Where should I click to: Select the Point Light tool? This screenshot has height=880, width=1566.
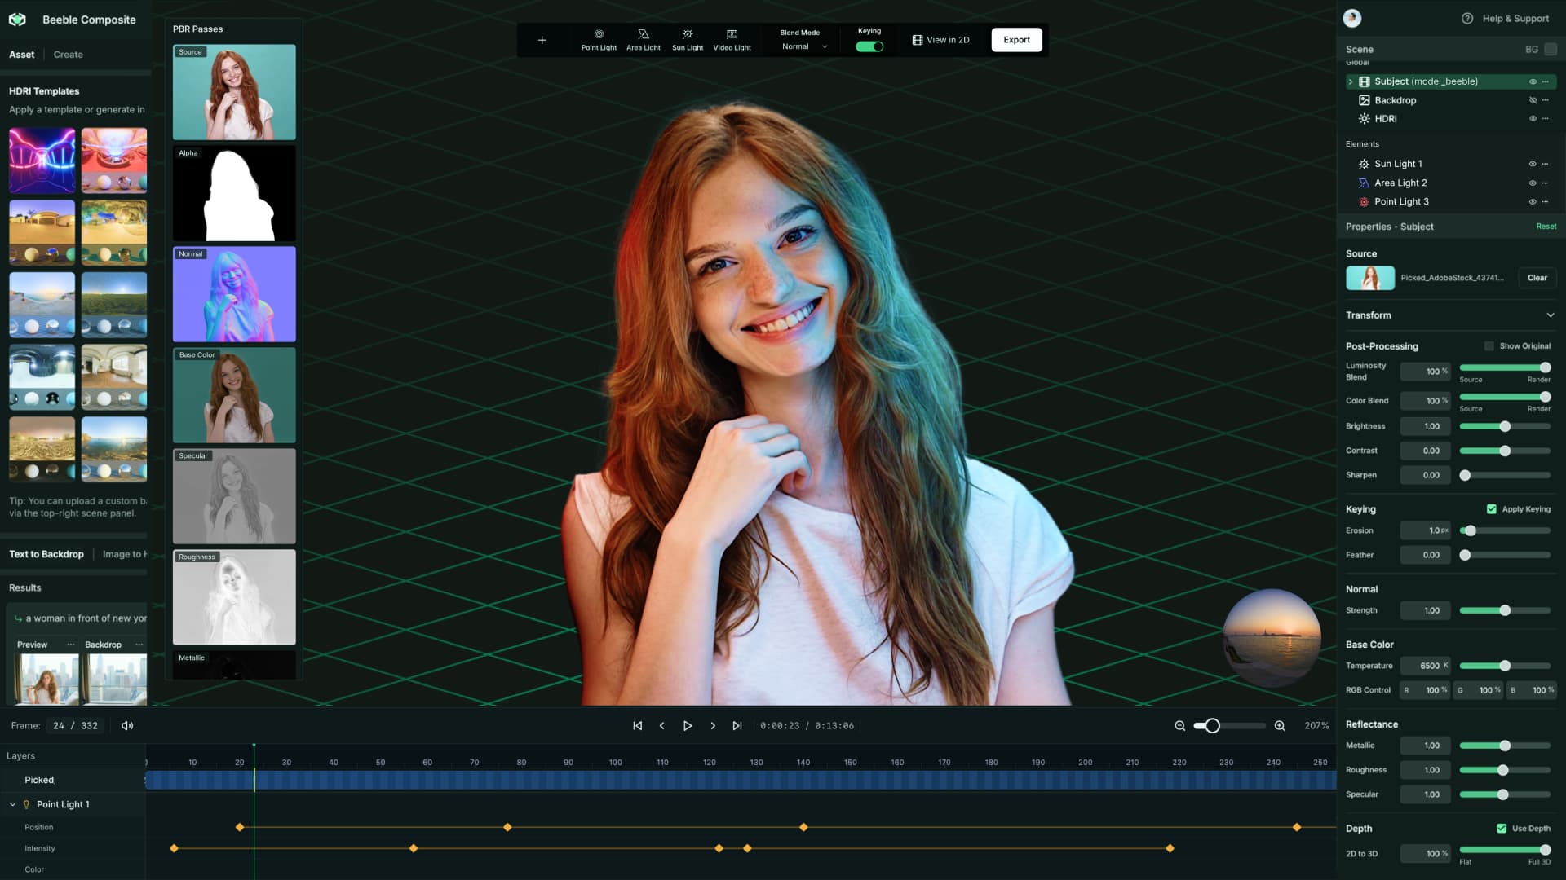(x=599, y=39)
